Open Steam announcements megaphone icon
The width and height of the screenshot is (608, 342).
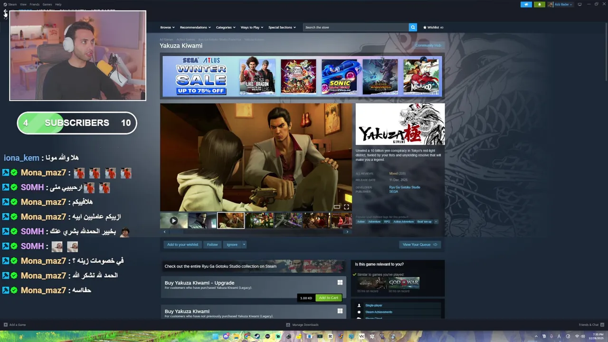click(526, 4)
